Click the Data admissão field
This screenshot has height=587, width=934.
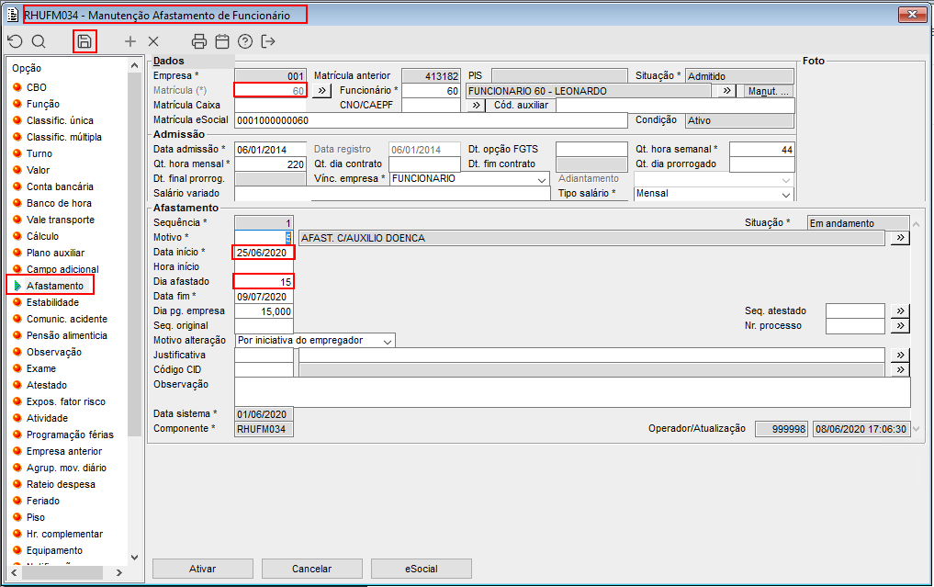coord(270,150)
